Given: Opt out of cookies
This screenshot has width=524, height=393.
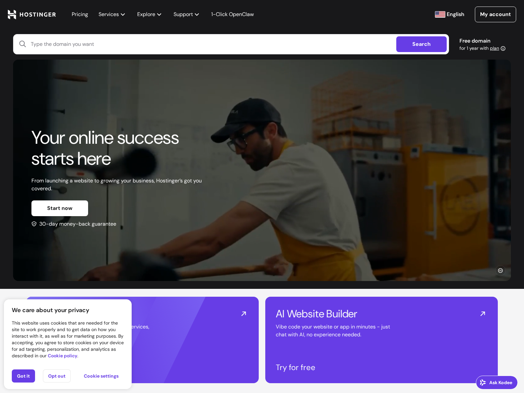Looking at the screenshot, I should [57, 376].
